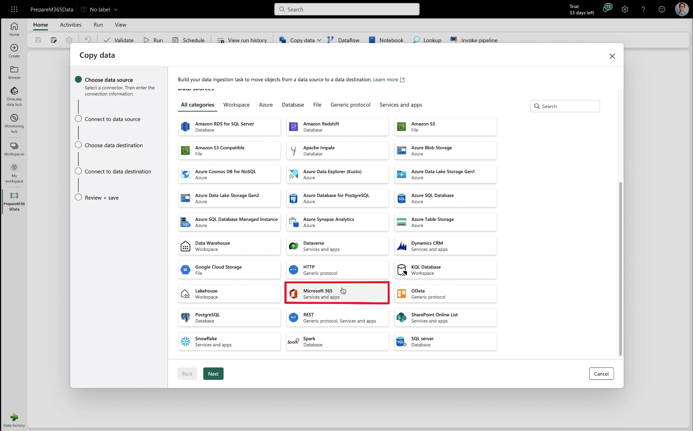
Task: Select the SharePoint Online List connector
Action: click(x=446, y=318)
